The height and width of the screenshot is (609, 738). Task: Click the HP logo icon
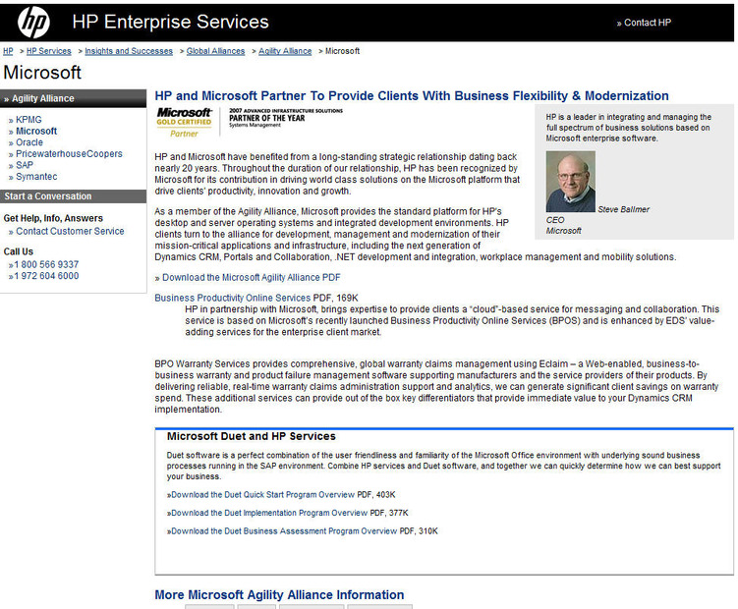coord(33,23)
